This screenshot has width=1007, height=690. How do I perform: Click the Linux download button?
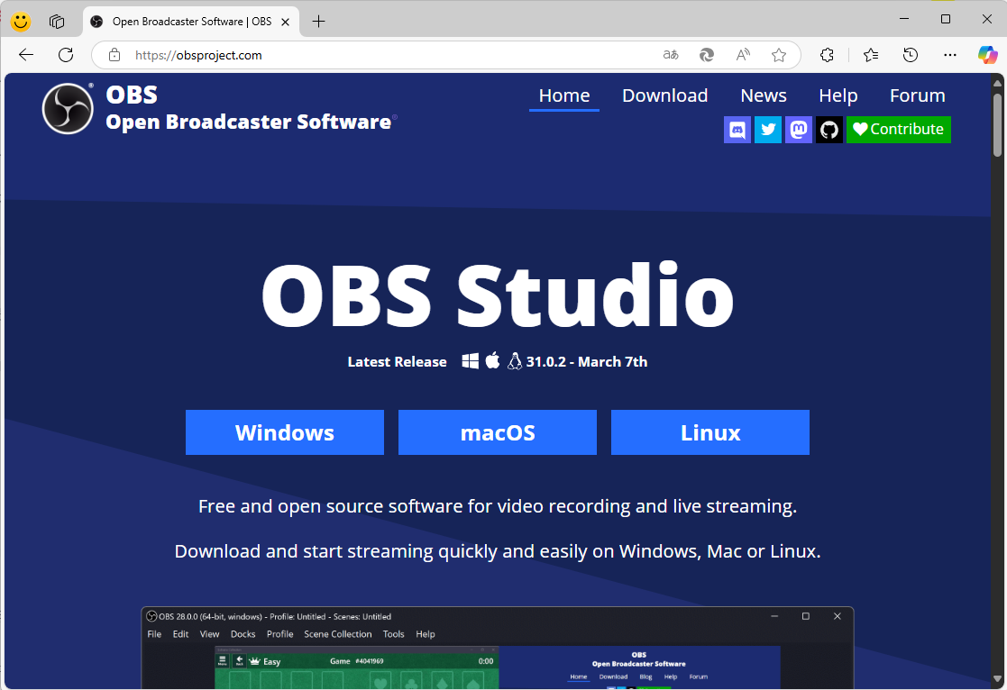710,432
